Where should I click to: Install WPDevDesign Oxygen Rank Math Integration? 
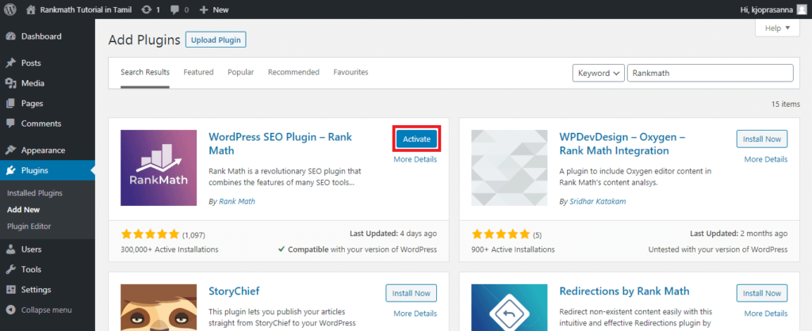click(762, 139)
